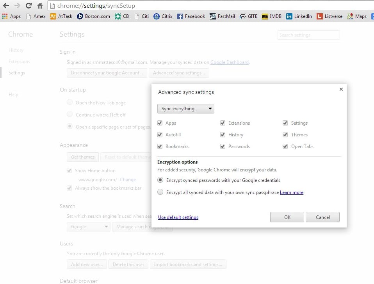Open the Google search engine dropdown
374x284 pixels.
click(89, 227)
